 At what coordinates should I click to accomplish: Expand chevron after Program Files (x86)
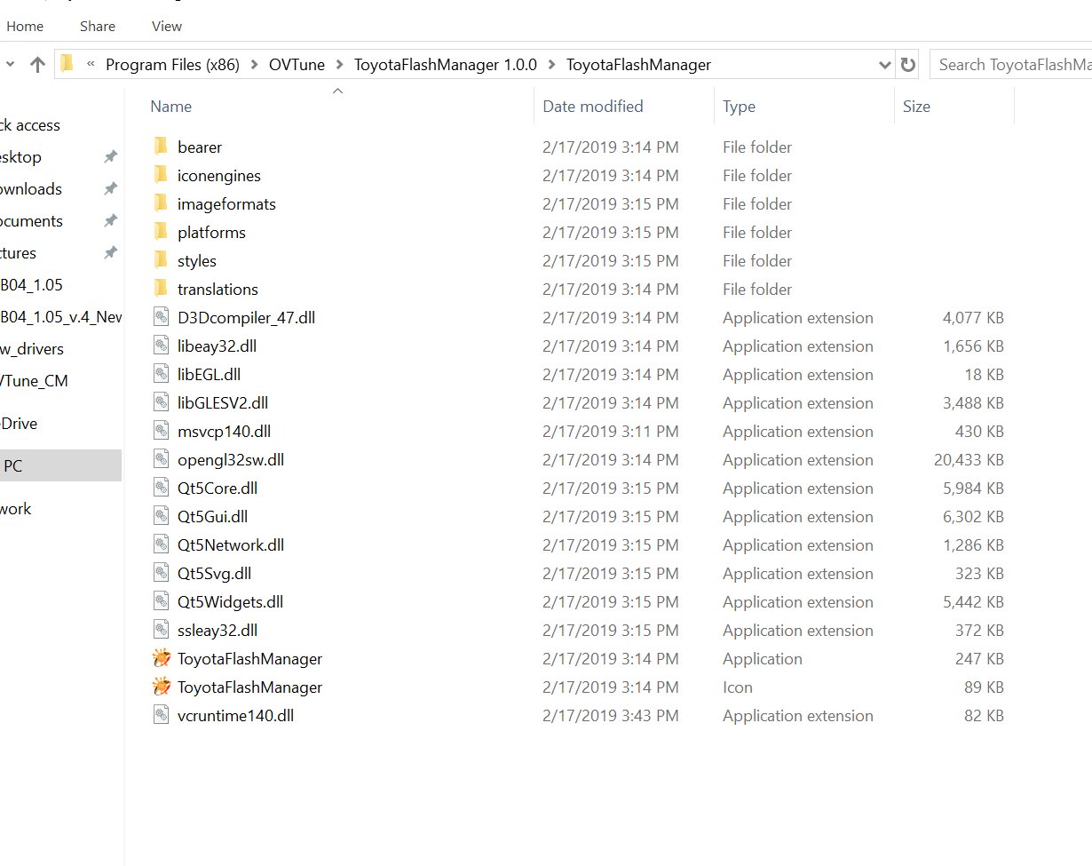(253, 64)
